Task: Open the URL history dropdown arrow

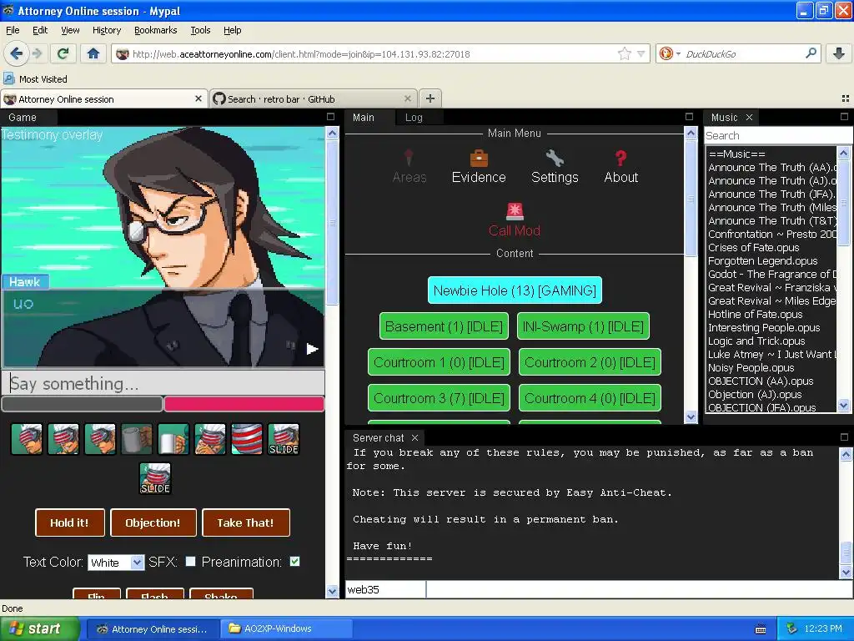Action: coord(641,53)
